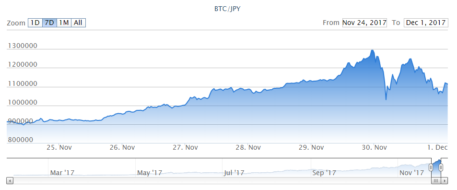The image size is (457, 190).
Task: Click the Nov 30 sharp price dip
Action: 386,99
